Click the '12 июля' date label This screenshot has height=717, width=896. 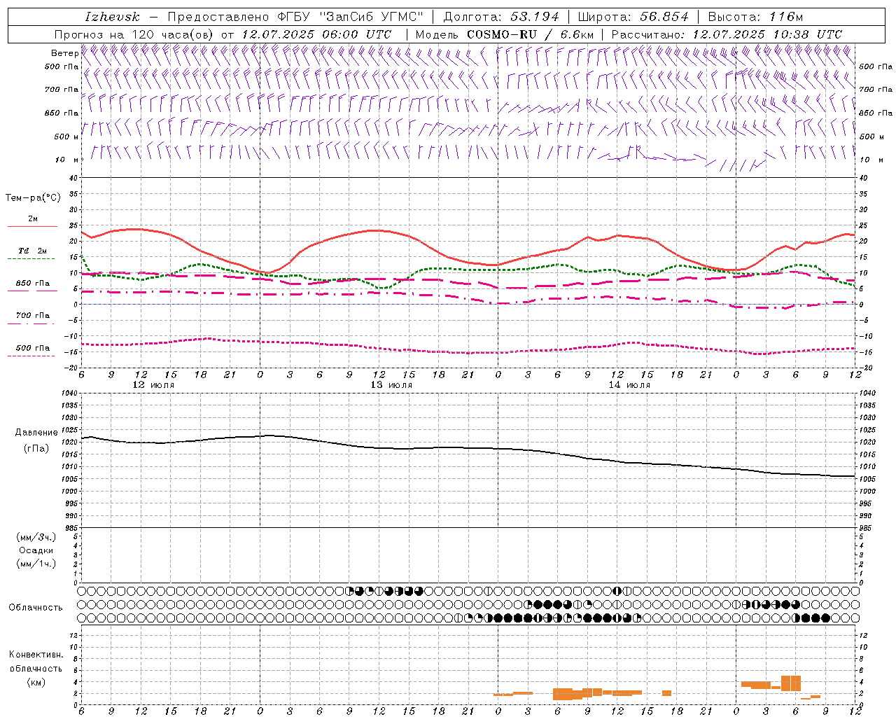tap(153, 385)
